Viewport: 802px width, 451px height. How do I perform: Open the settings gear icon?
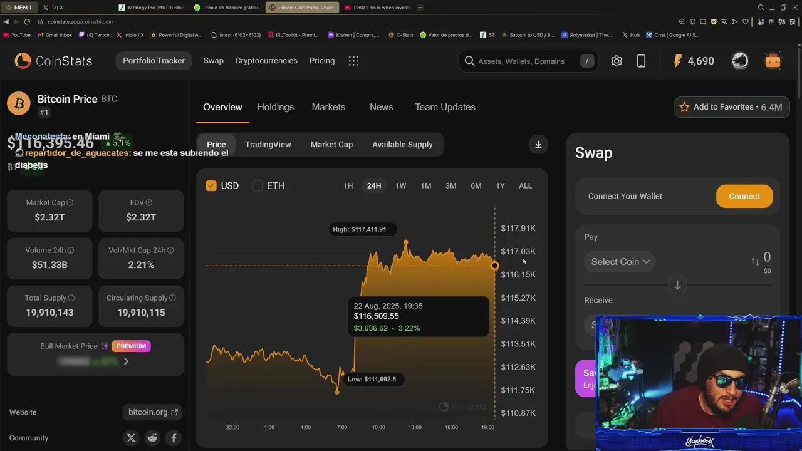coord(617,61)
